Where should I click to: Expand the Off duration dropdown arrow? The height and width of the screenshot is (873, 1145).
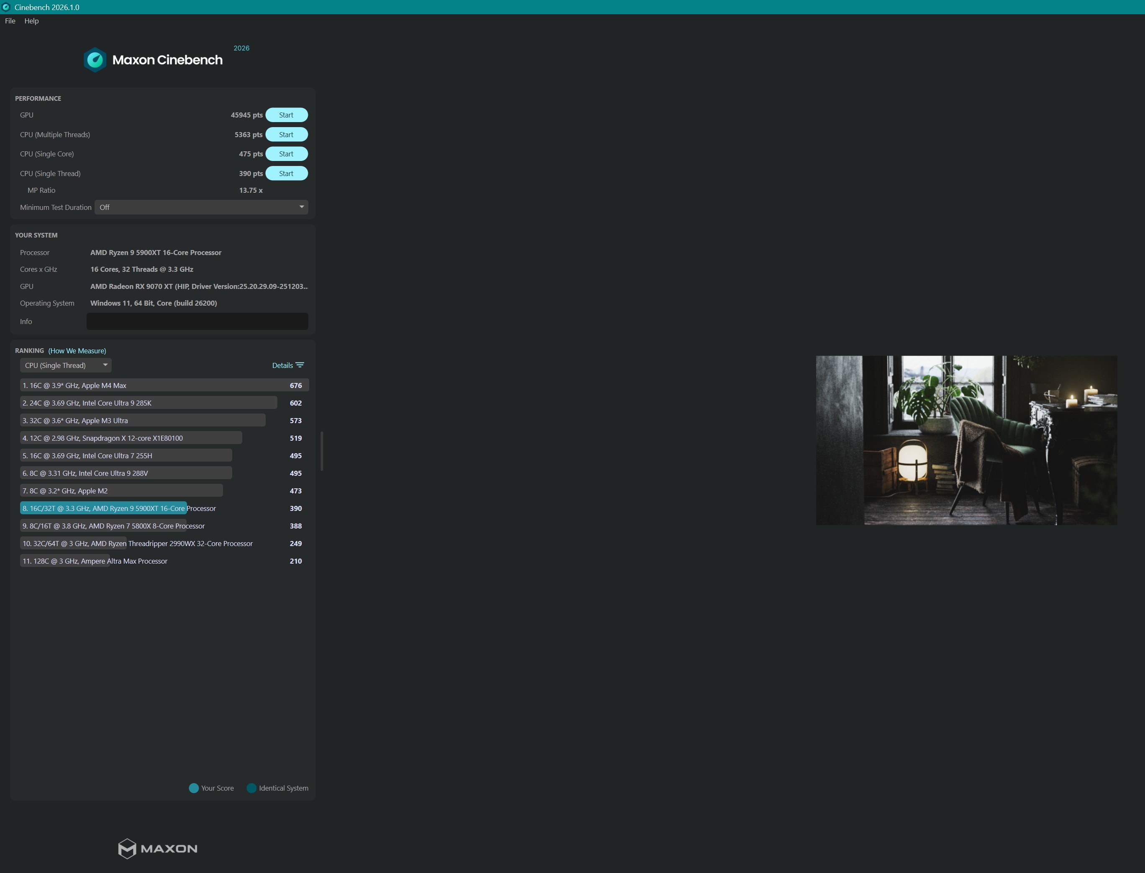(x=302, y=207)
